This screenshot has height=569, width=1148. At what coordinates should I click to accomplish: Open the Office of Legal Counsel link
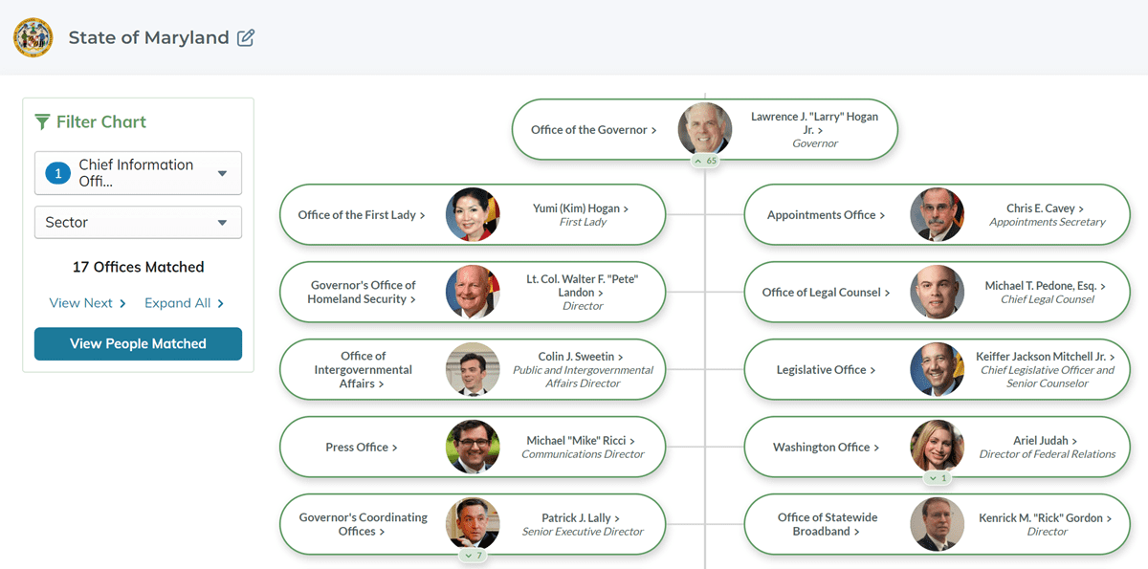point(826,292)
